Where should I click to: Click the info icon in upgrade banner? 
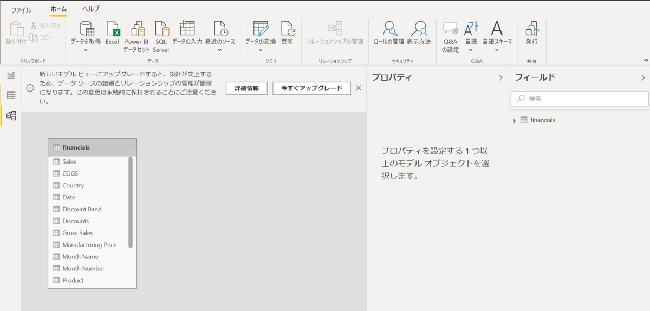coord(30,88)
